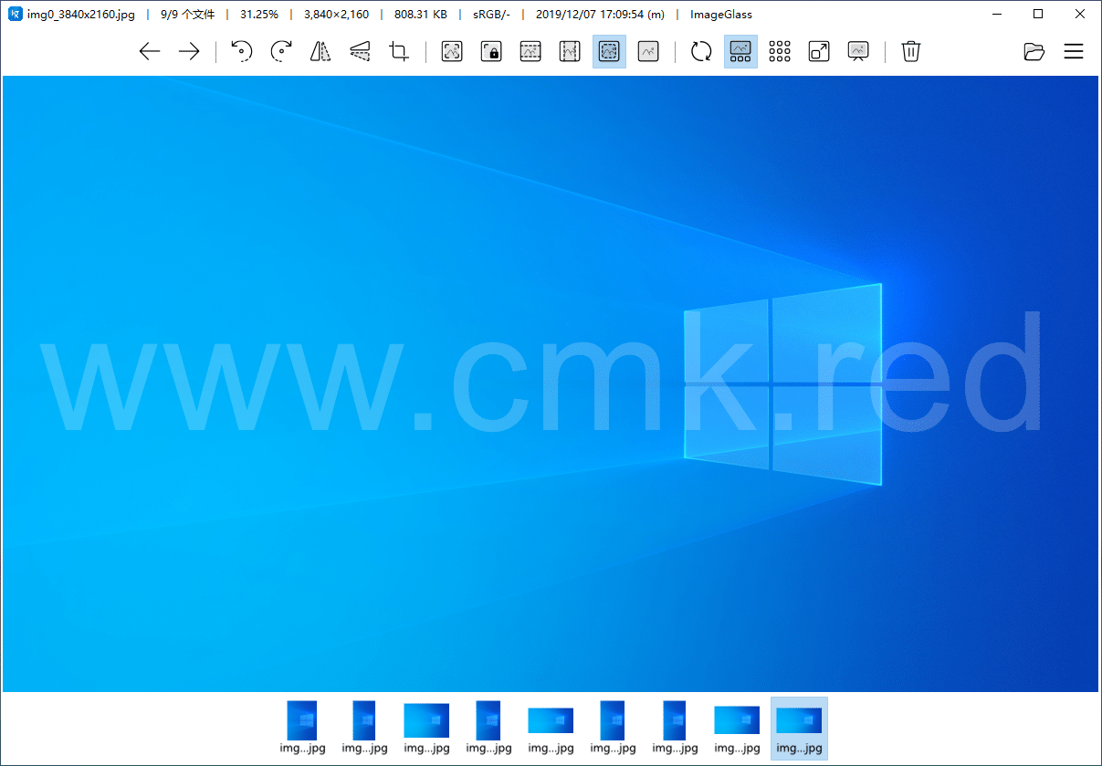Enable auto zoom mode
The width and height of the screenshot is (1102, 766).
452,52
